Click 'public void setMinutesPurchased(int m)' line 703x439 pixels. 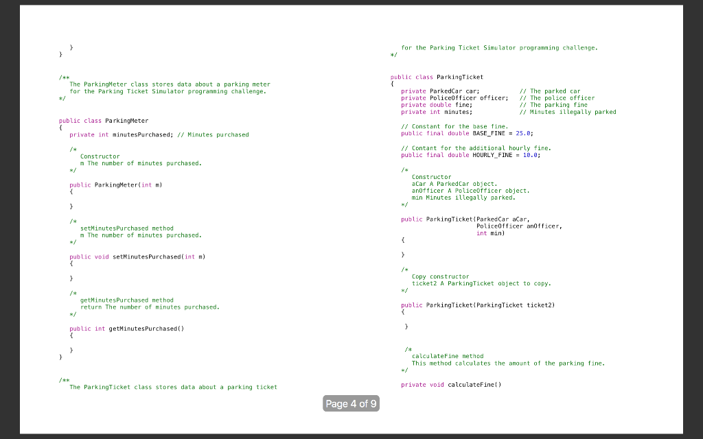pyautogui.click(x=137, y=257)
